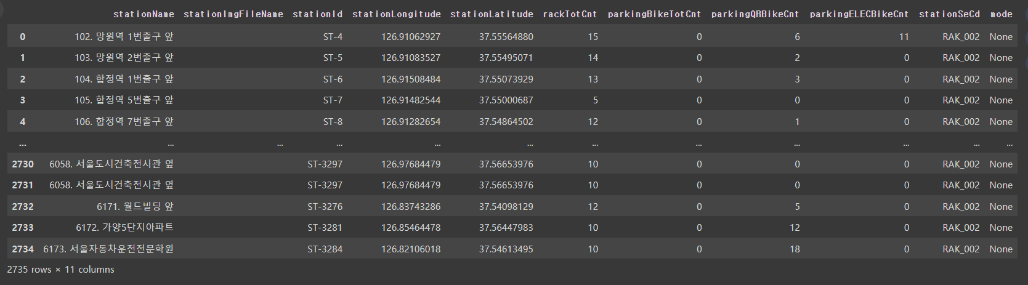
Task: Click latitude value 37.54864502
Action: tap(506, 122)
